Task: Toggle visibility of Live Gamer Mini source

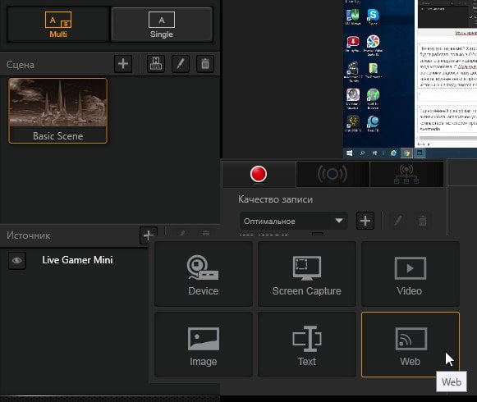Action: click(17, 261)
